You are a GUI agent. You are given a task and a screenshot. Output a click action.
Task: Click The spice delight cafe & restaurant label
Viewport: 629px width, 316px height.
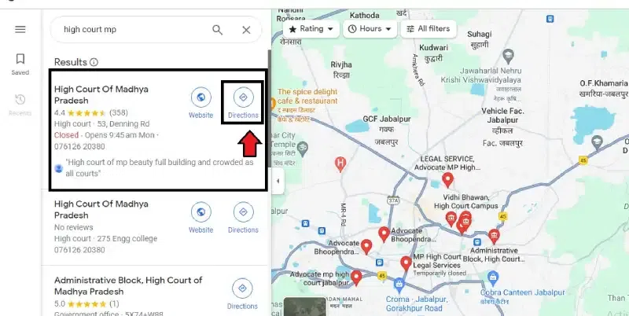(307, 96)
